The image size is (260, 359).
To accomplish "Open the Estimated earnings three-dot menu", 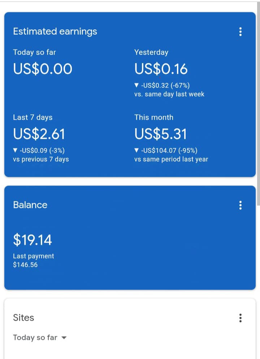I will pos(240,32).
